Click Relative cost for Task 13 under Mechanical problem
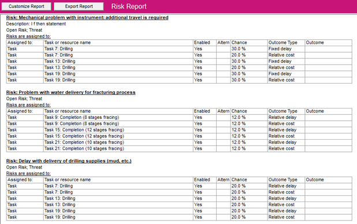The width and height of the screenshot is (357, 224). tap(286, 68)
